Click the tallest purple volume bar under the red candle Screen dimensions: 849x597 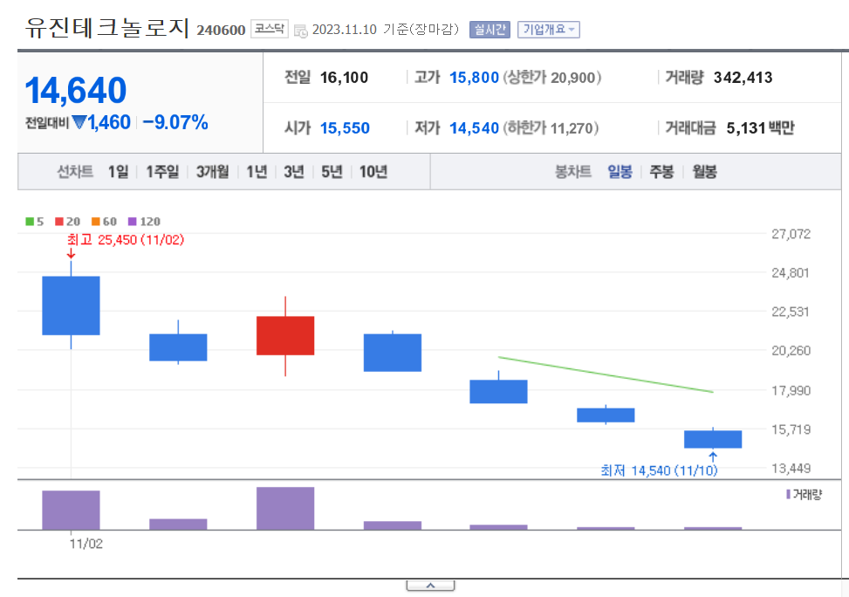pos(285,508)
